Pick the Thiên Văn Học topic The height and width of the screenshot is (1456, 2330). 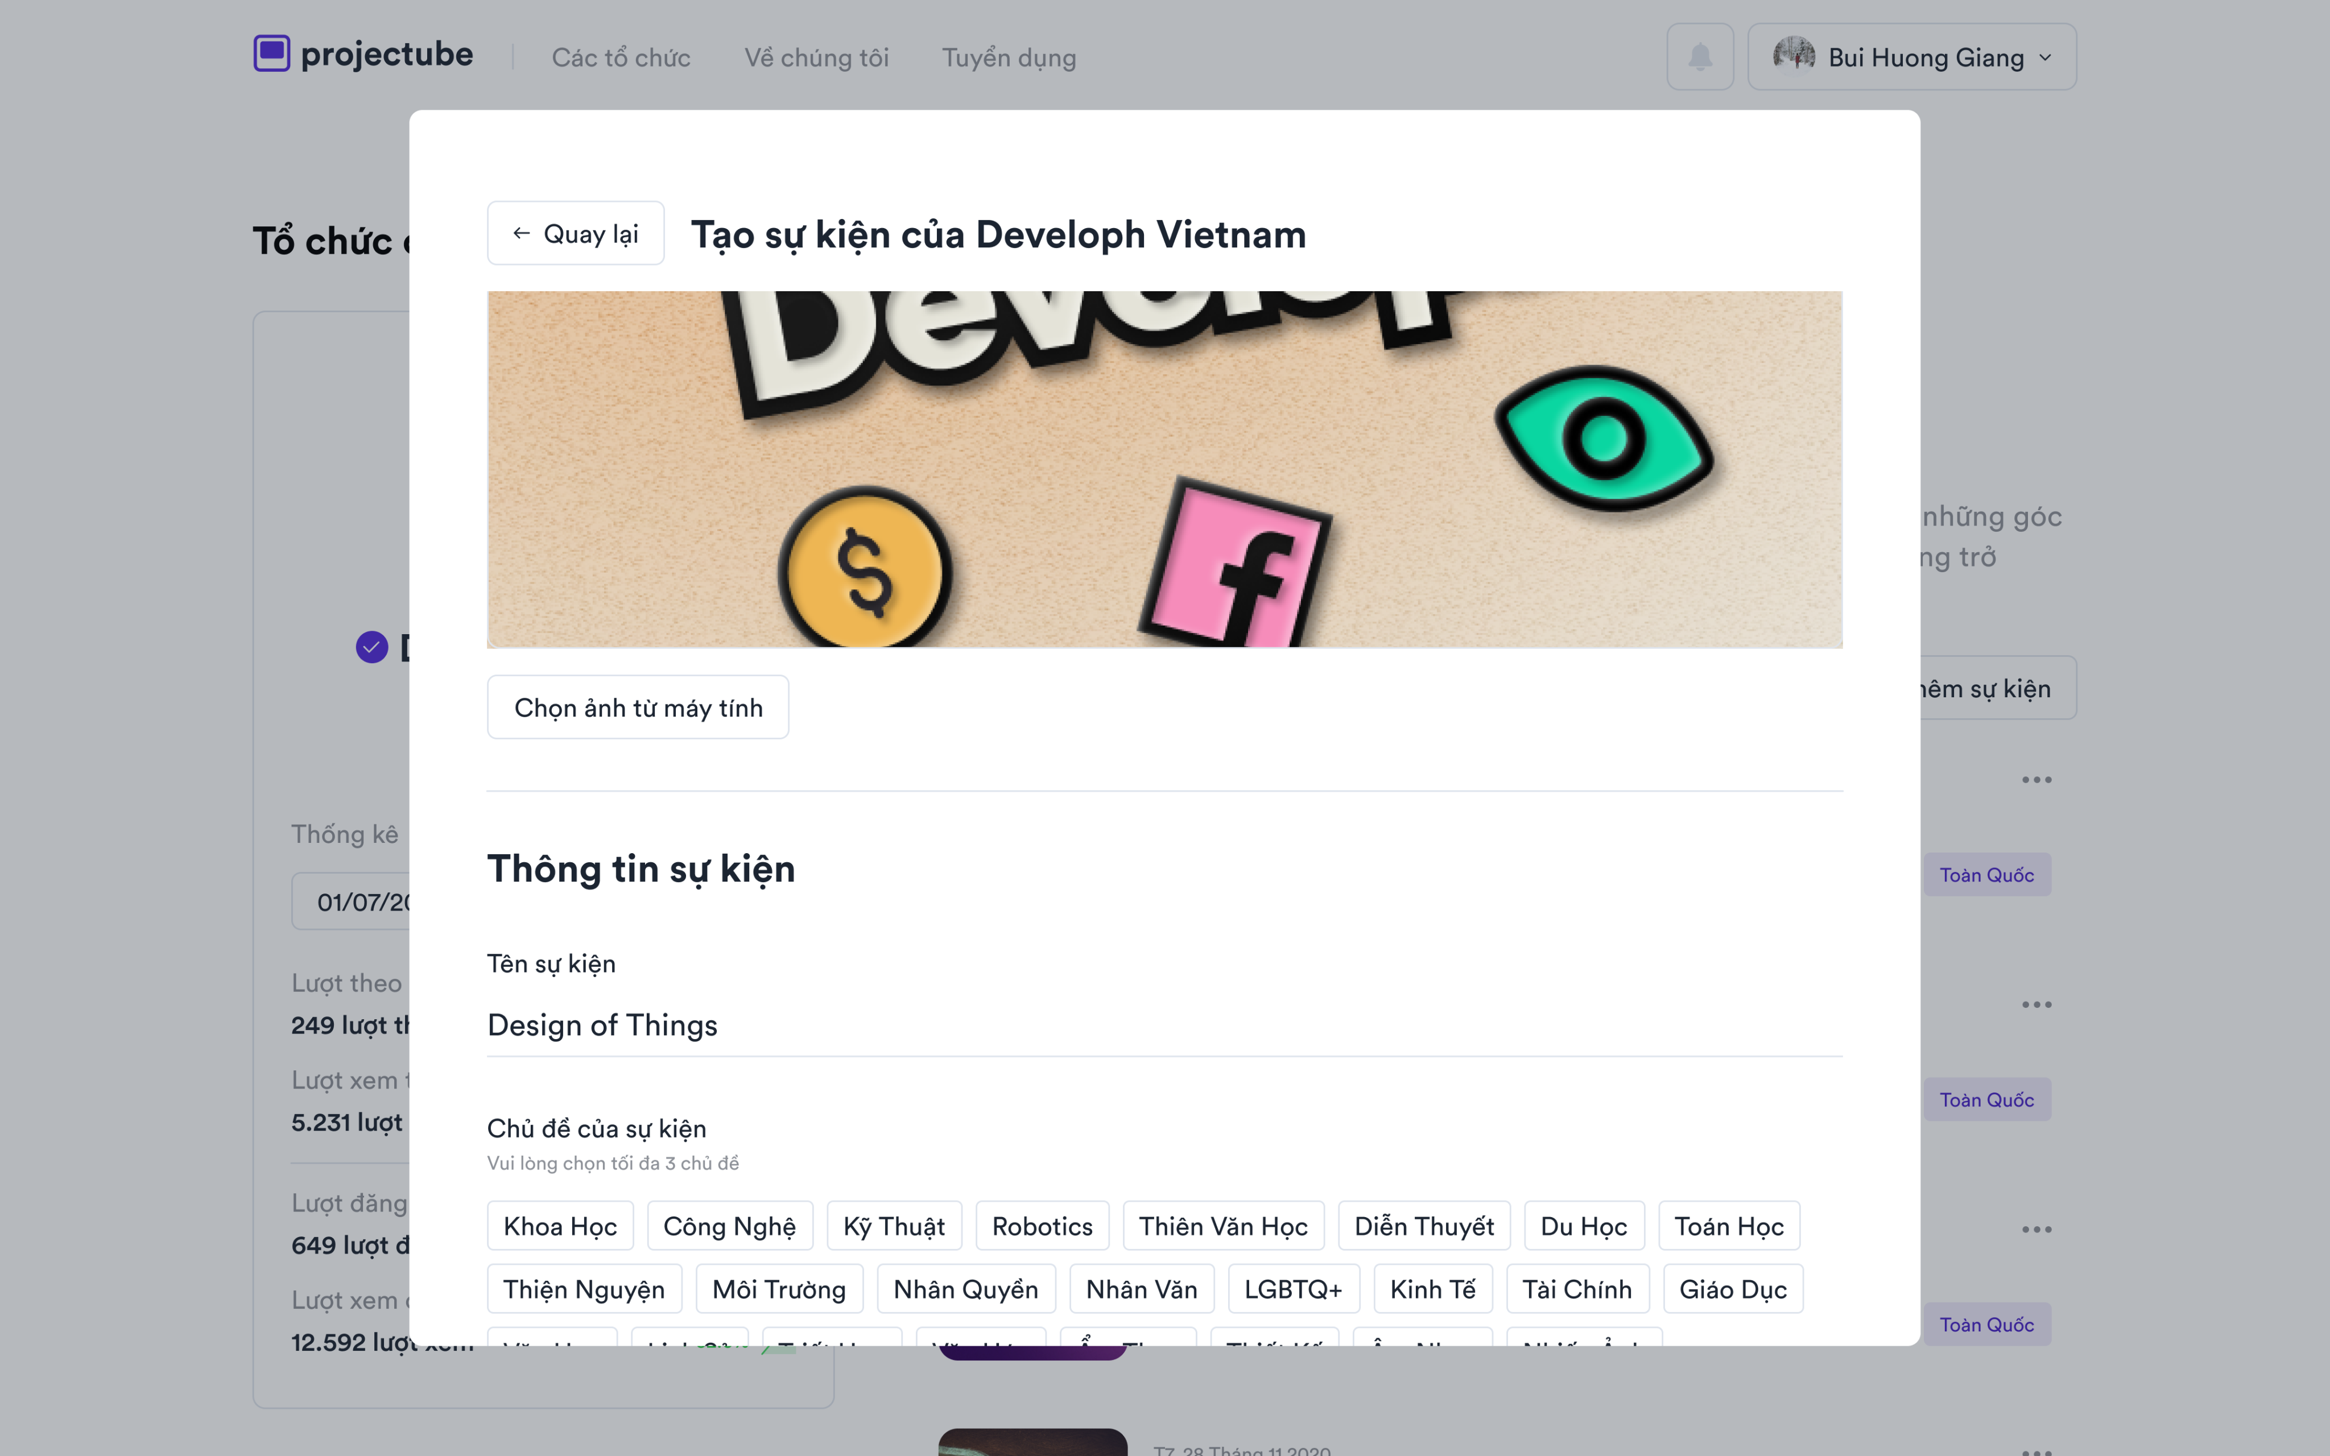point(1223,1226)
